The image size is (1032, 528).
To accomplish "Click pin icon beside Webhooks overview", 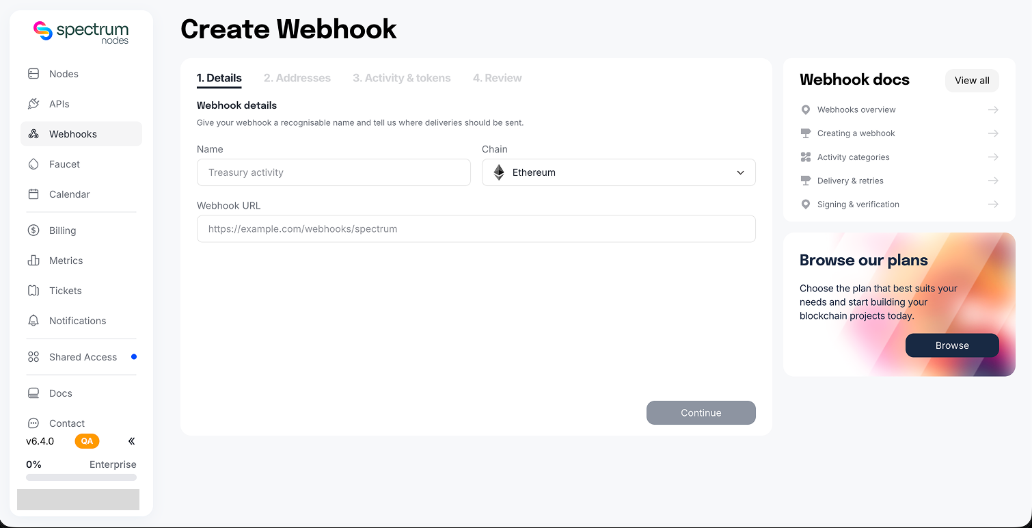I will click(x=806, y=109).
